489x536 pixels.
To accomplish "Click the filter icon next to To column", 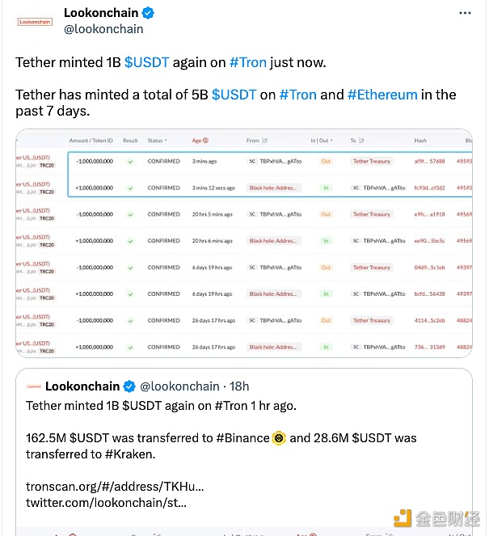I will [362, 141].
